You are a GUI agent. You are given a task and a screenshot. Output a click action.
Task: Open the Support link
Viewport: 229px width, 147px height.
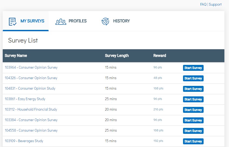215,5
